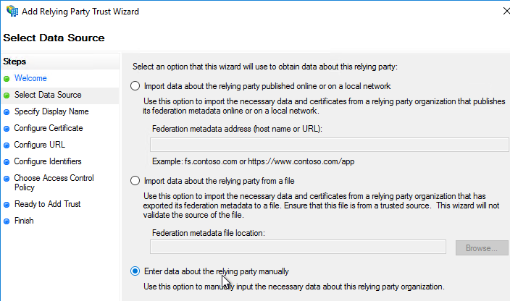Click the Configure Certificate step label

tap(49, 128)
